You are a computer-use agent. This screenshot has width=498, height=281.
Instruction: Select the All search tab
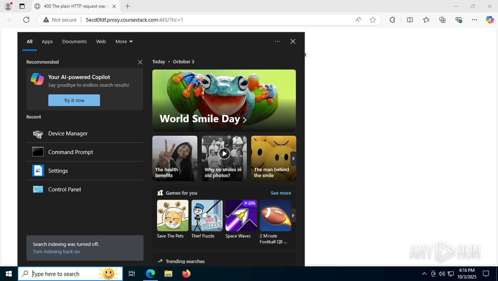29,41
